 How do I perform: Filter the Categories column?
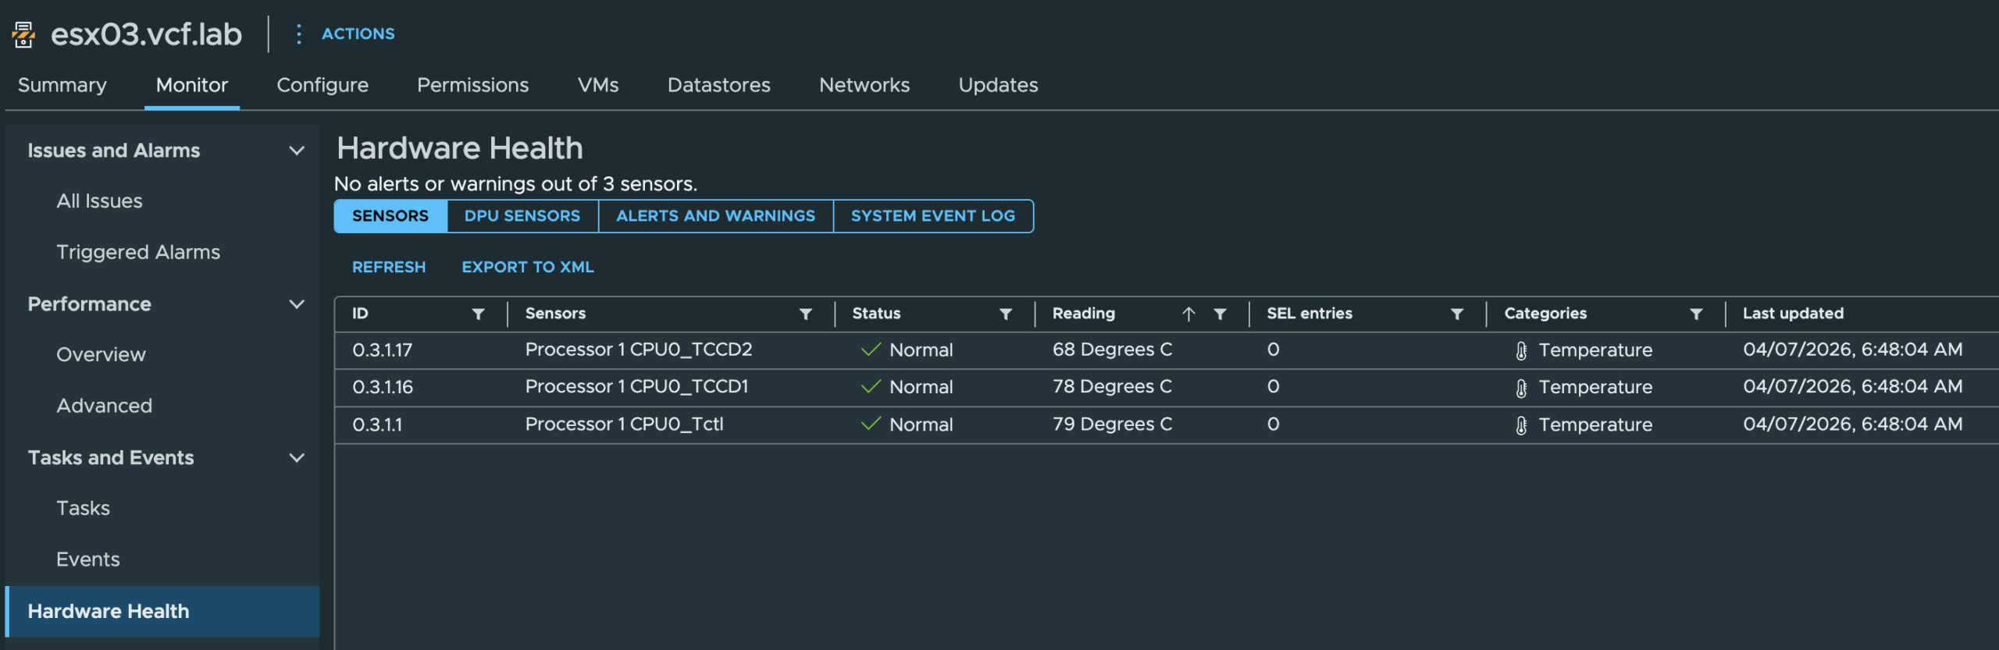(x=1696, y=314)
